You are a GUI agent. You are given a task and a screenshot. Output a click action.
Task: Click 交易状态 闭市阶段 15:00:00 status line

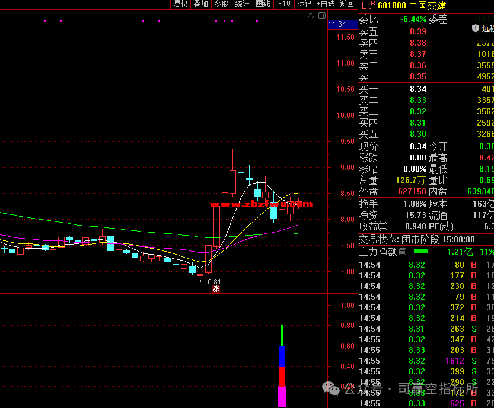(417, 240)
